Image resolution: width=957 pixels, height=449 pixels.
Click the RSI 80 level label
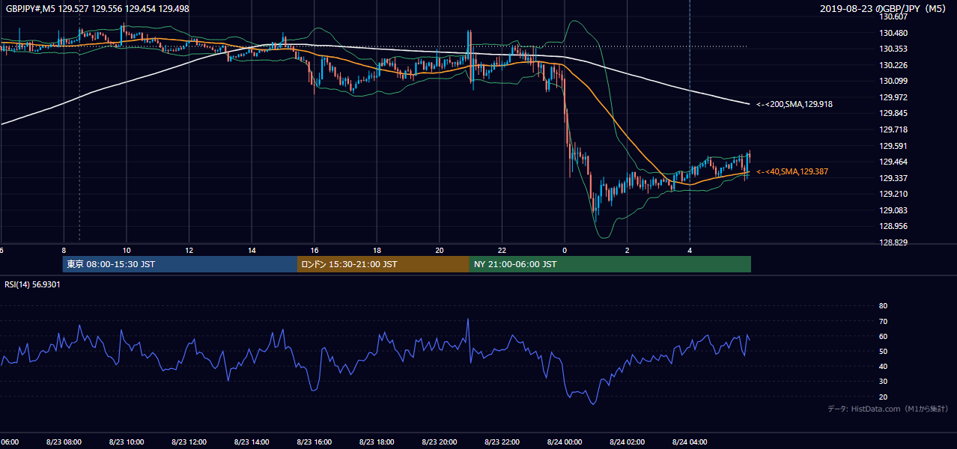click(x=883, y=306)
